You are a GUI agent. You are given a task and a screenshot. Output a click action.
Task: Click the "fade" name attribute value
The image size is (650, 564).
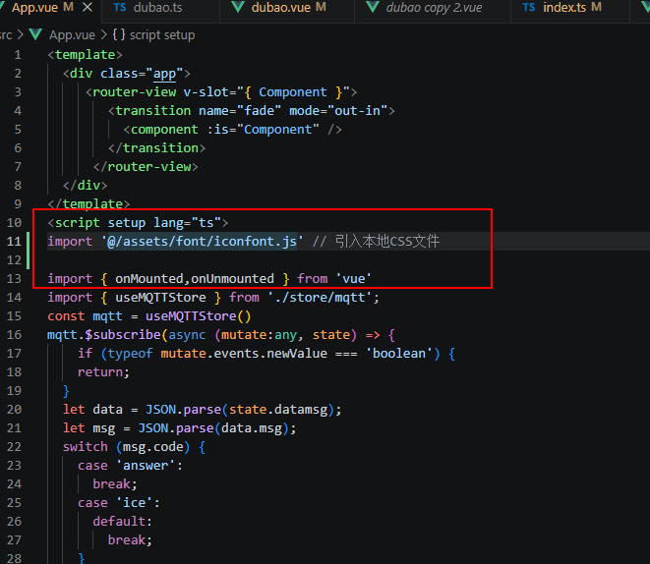coord(259,111)
